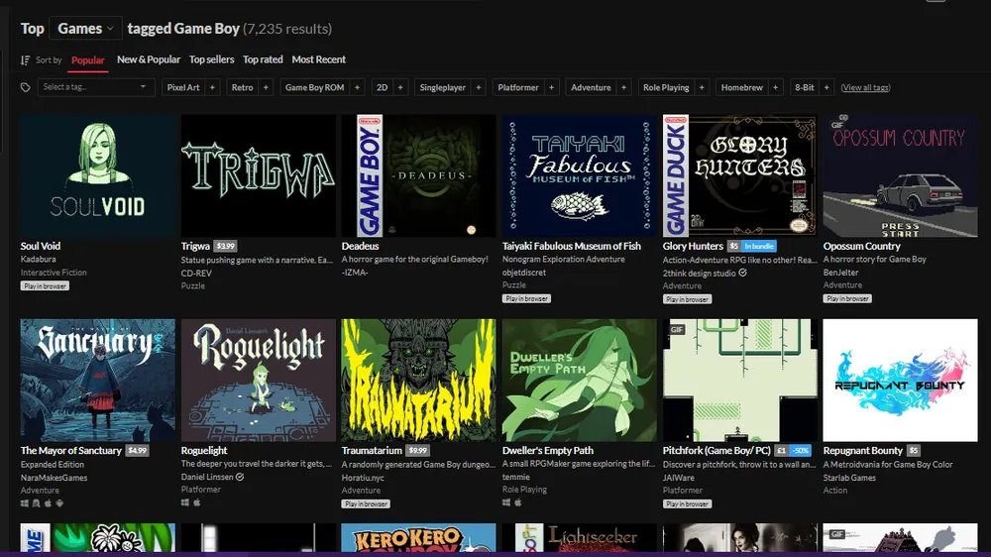This screenshot has width=991, height=557.
Task: Open Roguelight cover thumbnail
Action: [x=259, y=380]
